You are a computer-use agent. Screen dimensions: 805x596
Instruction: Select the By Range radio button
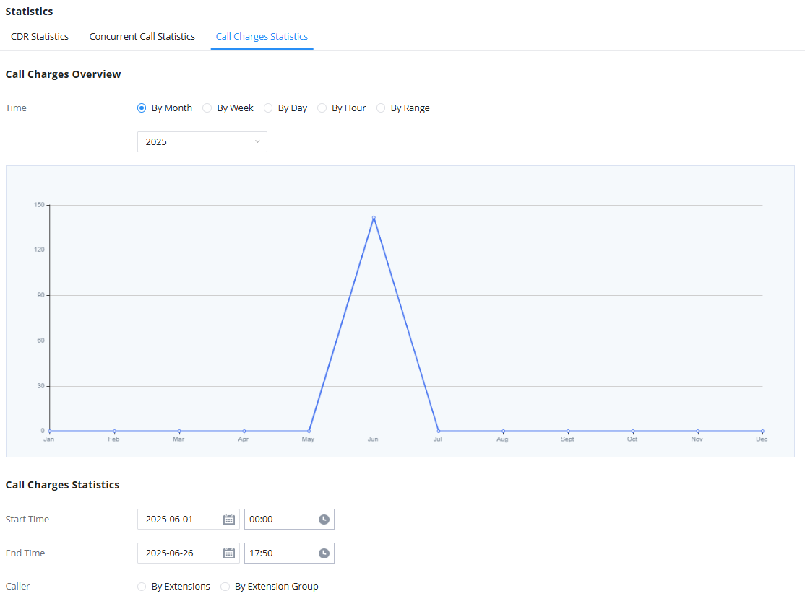[381, 108]
